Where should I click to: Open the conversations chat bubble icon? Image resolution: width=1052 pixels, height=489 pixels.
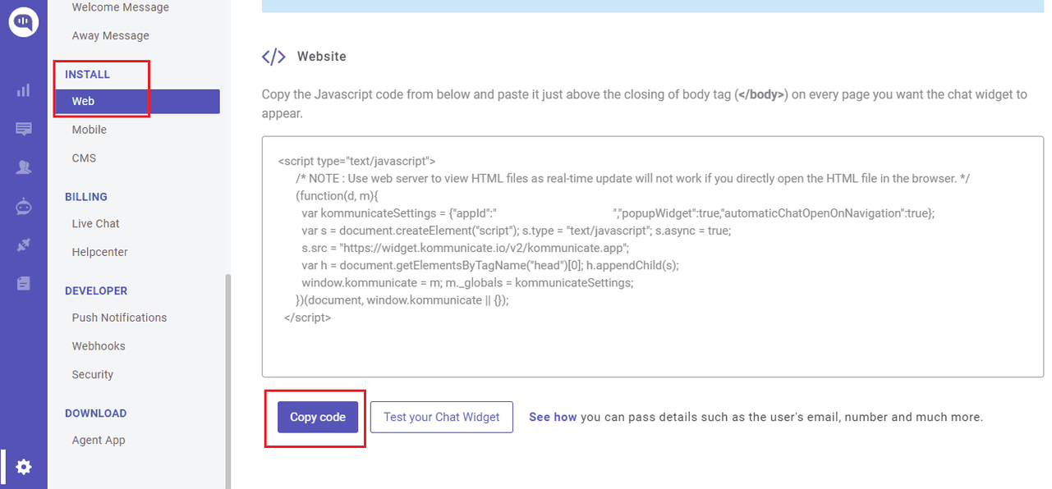pyautogui.click(x=23, y=128)
